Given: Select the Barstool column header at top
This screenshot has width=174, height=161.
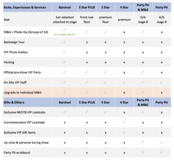Looking at the screenshot, I should point(65,7).
